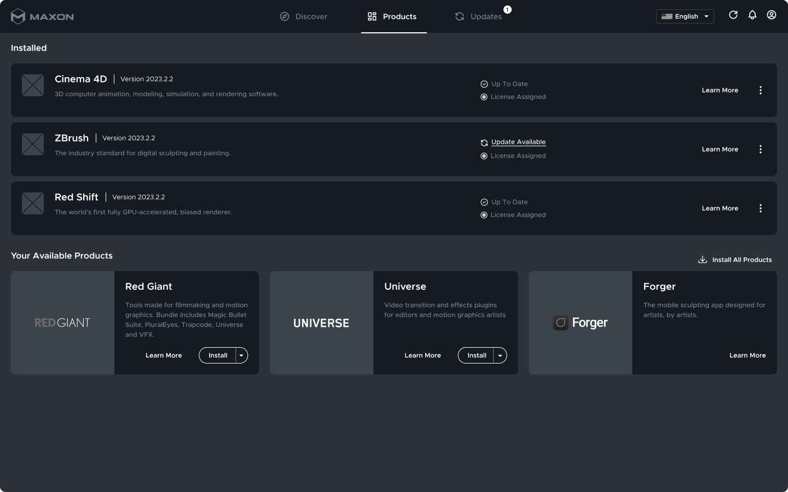
Task: Click Learn More for Red Shift
Action: [720, 208]
